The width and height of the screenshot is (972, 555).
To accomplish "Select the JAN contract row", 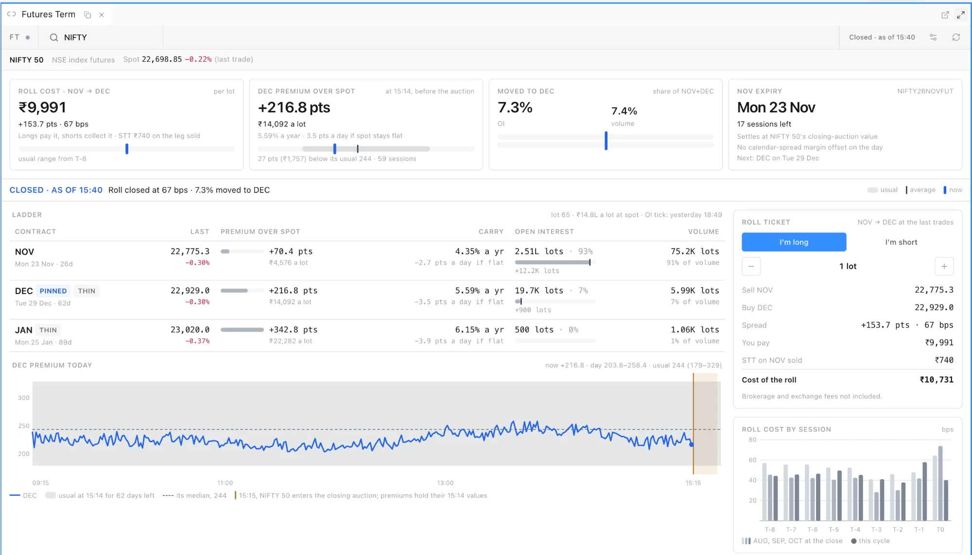I will (x=367, y=335).
